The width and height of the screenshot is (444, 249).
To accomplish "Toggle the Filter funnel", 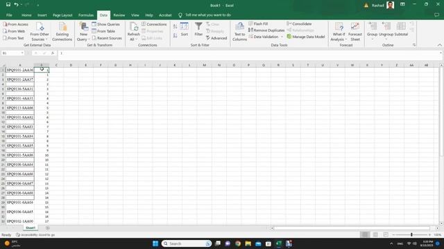I will point(198,29).
